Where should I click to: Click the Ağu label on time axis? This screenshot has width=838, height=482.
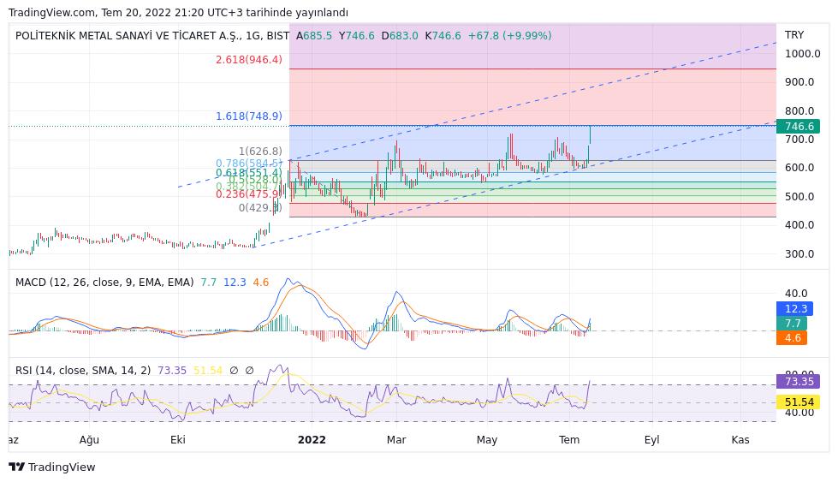coord(89,440)
